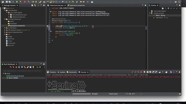This screenshot has height=104, width=186.
Task: Select pom.xml file in explorer
Action: [x=11, y=45]
